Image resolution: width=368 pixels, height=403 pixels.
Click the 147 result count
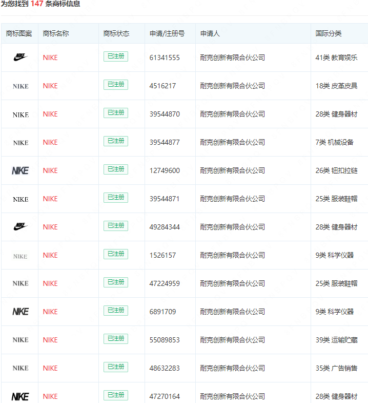[x=37, y=4]
